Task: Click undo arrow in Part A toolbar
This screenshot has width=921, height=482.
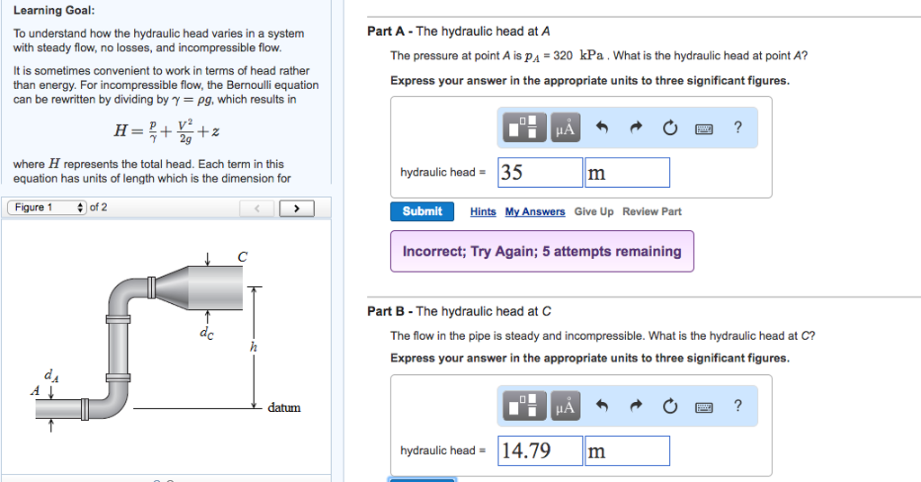Action: (x=603, y=128)
